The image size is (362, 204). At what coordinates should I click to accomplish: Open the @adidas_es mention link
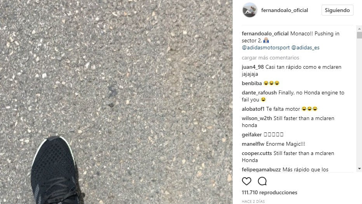pyautogui.click(x=305, y=47)
